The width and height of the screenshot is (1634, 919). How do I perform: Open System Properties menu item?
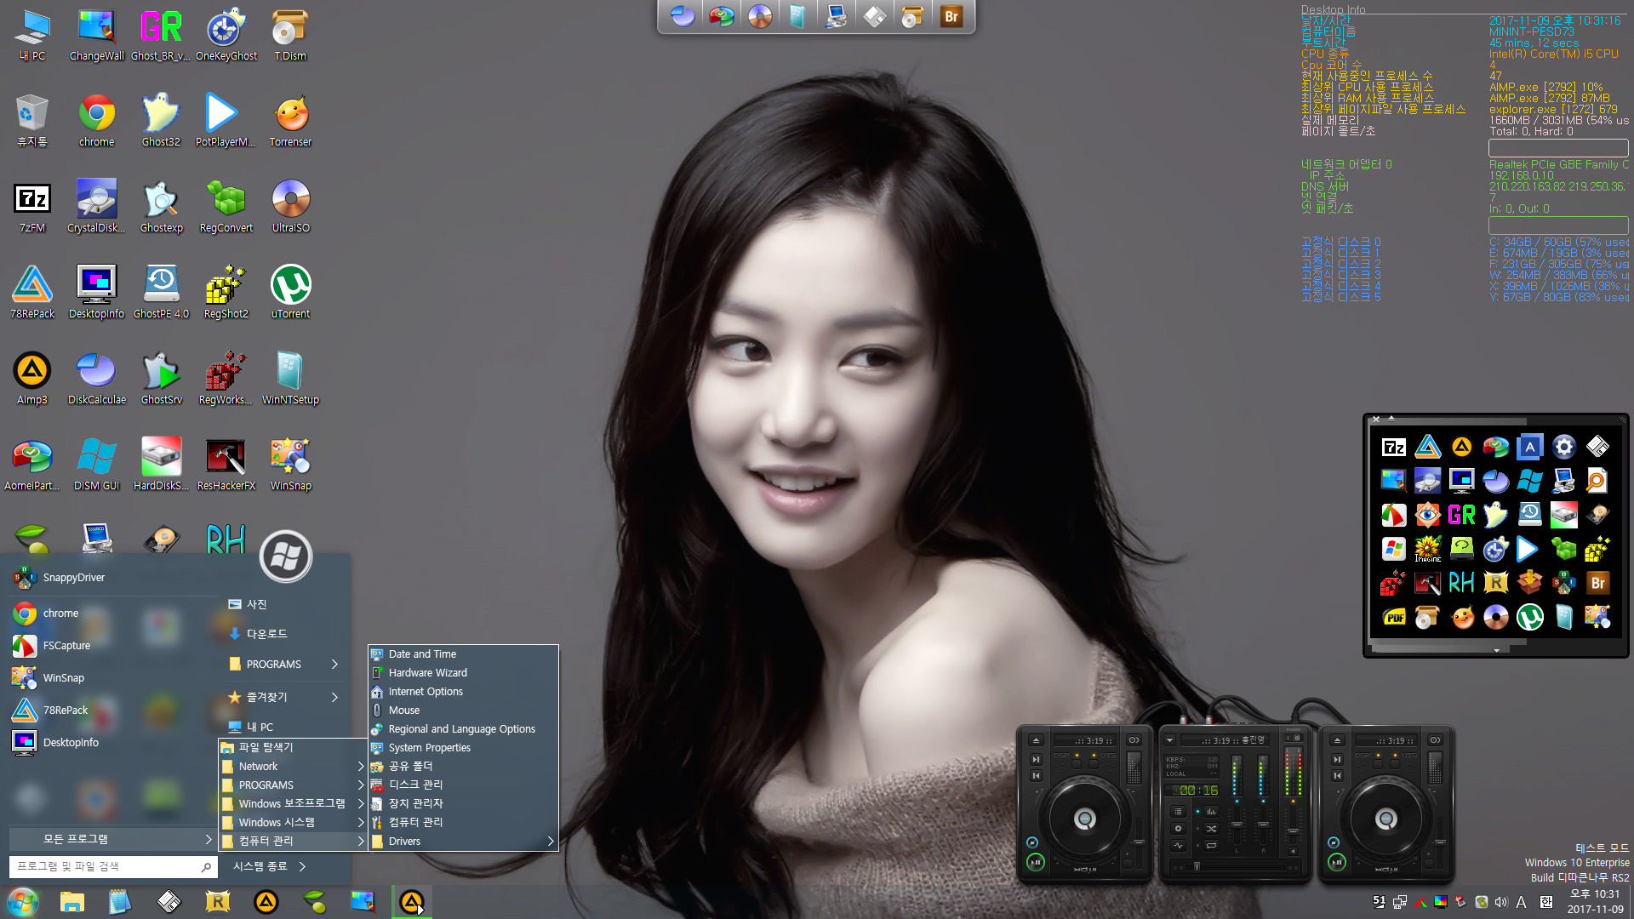463,748
